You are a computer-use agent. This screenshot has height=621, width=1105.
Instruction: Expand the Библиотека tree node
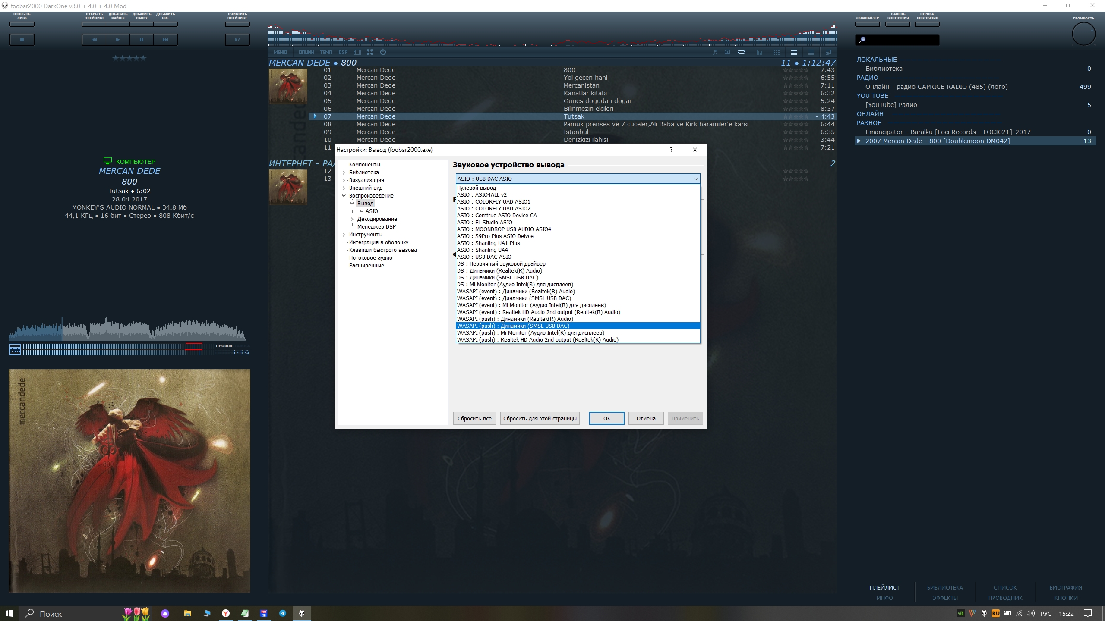pyautogui.click(x=344, y=172)
